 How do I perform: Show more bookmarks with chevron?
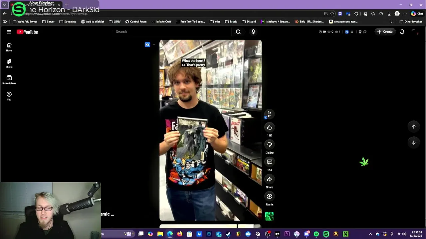(x=391, y=22)
